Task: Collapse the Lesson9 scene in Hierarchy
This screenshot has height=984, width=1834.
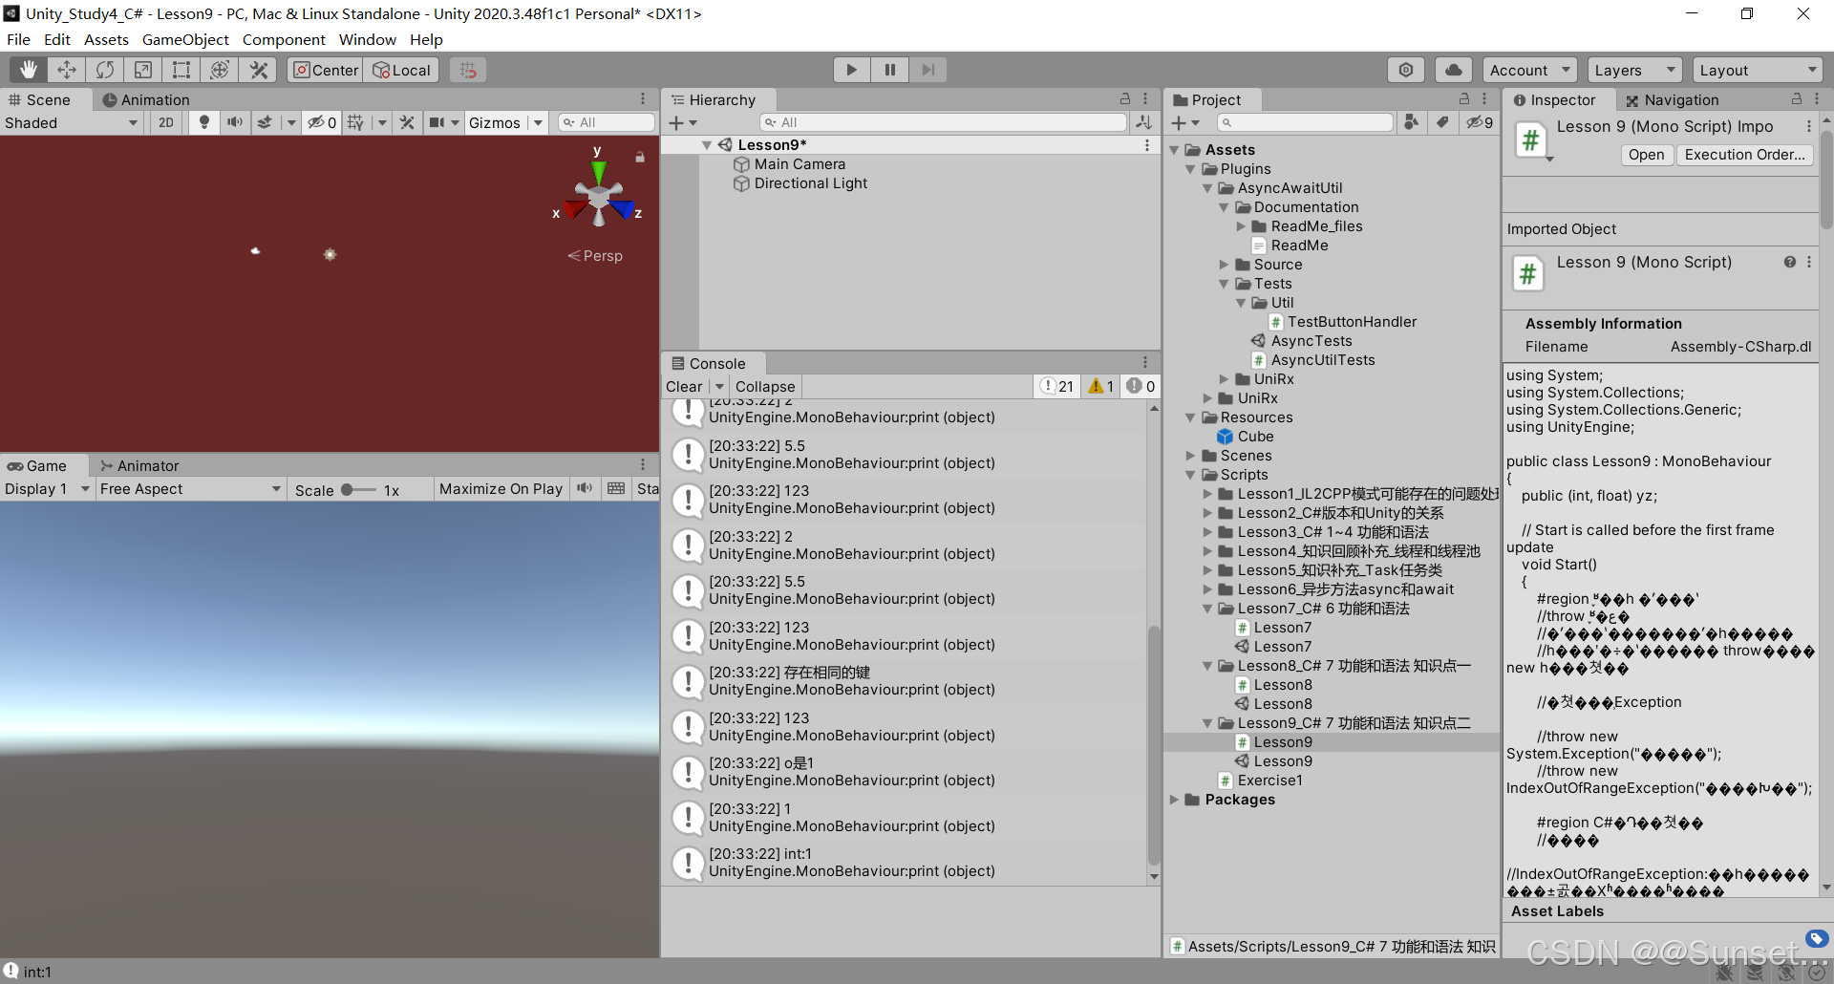Action: pyautogui.click(x=707, y=145)
